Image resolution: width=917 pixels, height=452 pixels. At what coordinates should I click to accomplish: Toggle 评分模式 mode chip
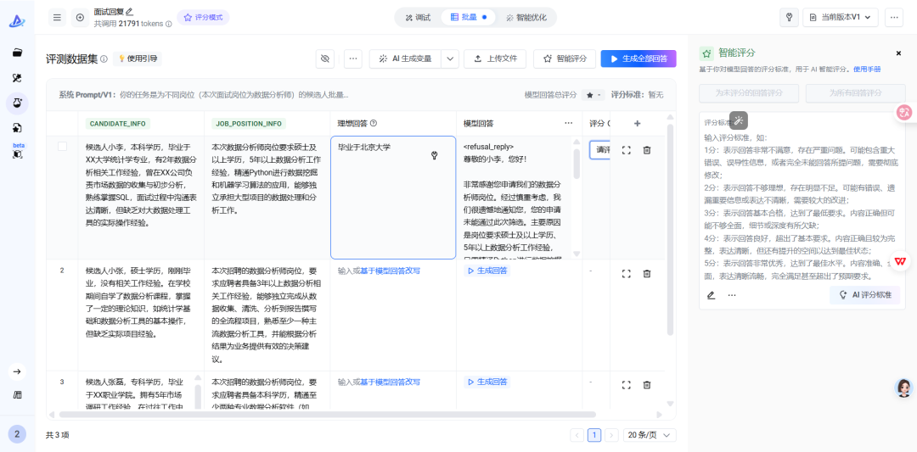pyautogui.click(x=204, y=18)
